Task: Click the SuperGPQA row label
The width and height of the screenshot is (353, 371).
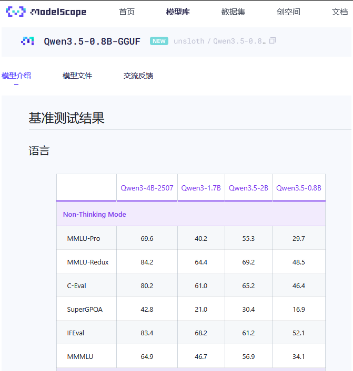Action: click(85, 310)
